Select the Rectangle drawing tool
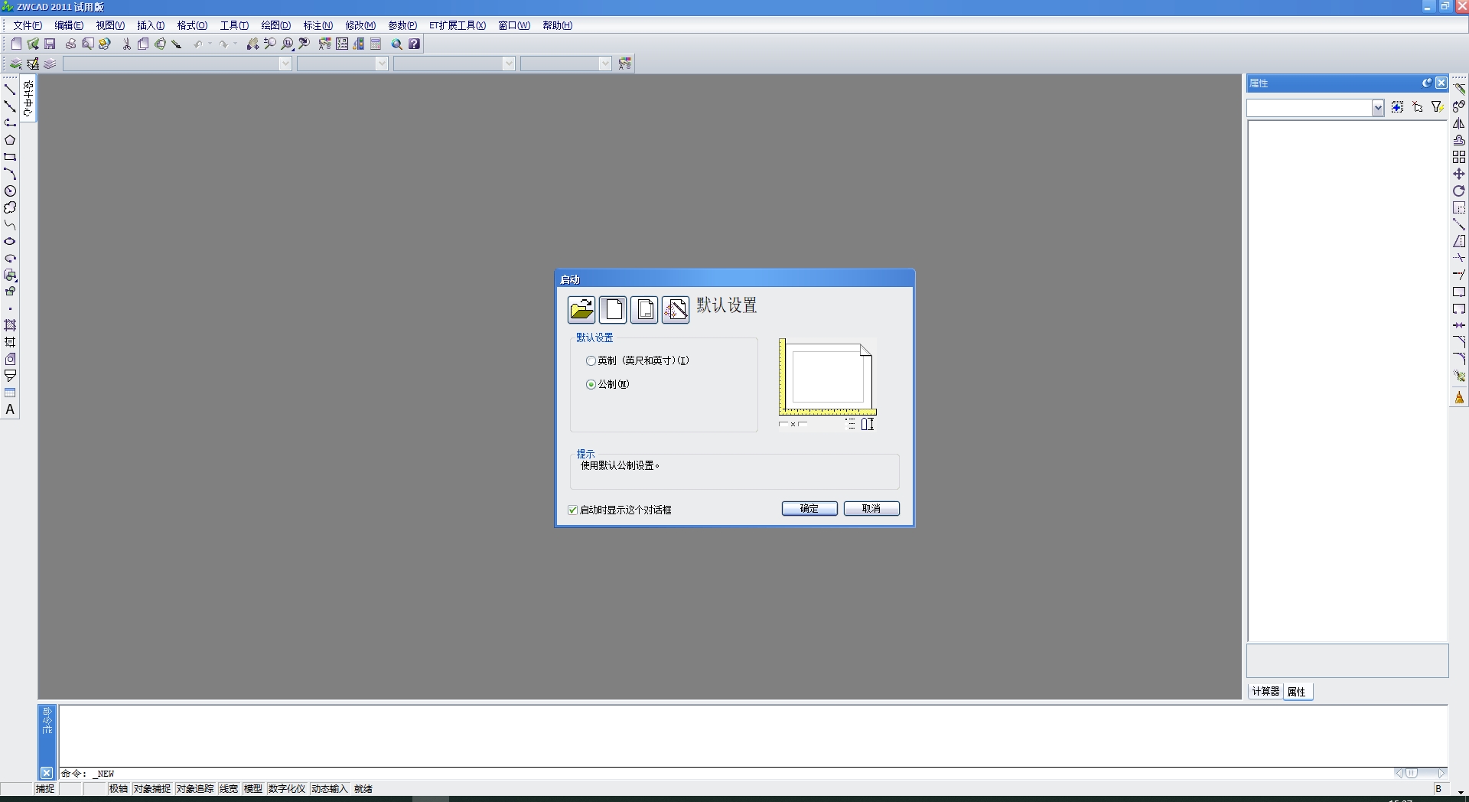The height and width of the screenshot is (802, 1469). pos(10,157)
